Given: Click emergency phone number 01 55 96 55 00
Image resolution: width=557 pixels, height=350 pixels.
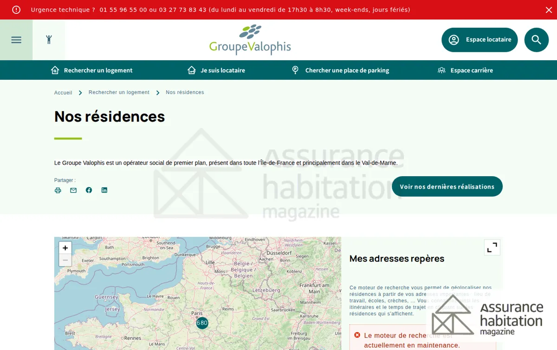Looking at the screenshot, I should tap(123, 10).
